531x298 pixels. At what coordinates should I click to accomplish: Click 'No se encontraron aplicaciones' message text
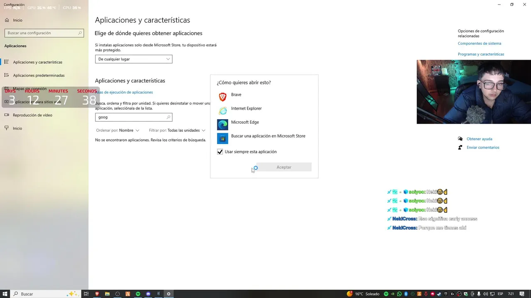(151, 140)
